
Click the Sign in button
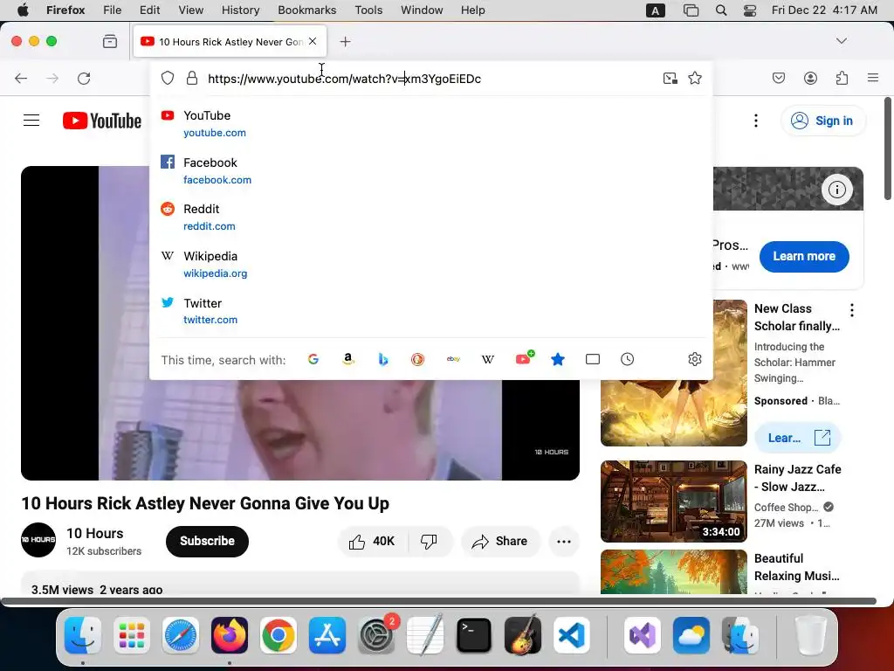coord(822,121)
